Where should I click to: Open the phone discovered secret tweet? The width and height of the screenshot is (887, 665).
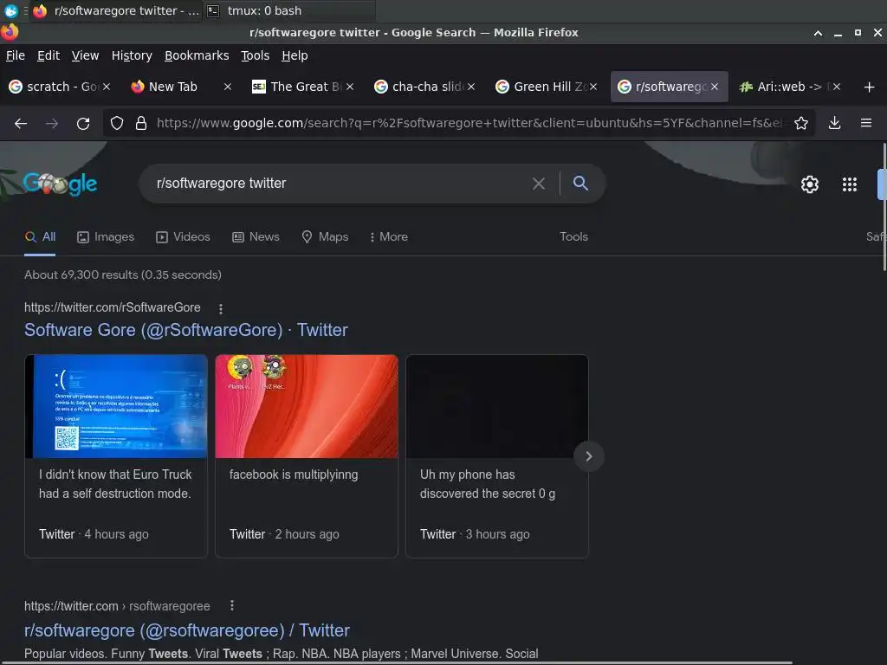pos(488,484)
